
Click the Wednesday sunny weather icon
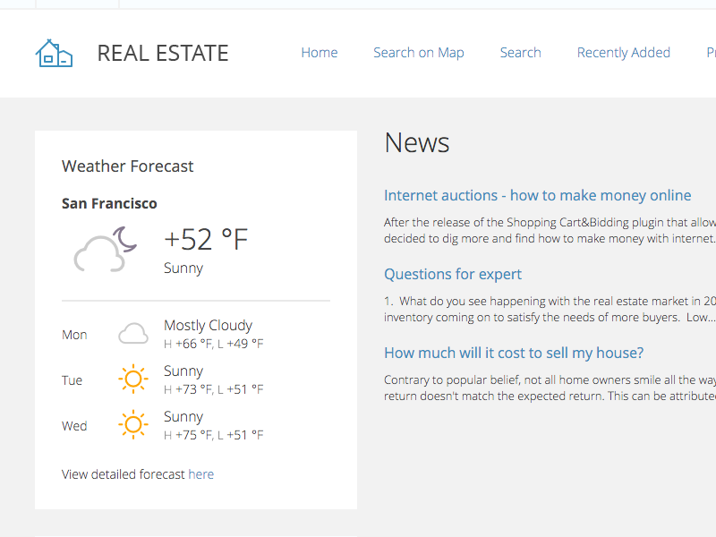[x=132, y=424]
